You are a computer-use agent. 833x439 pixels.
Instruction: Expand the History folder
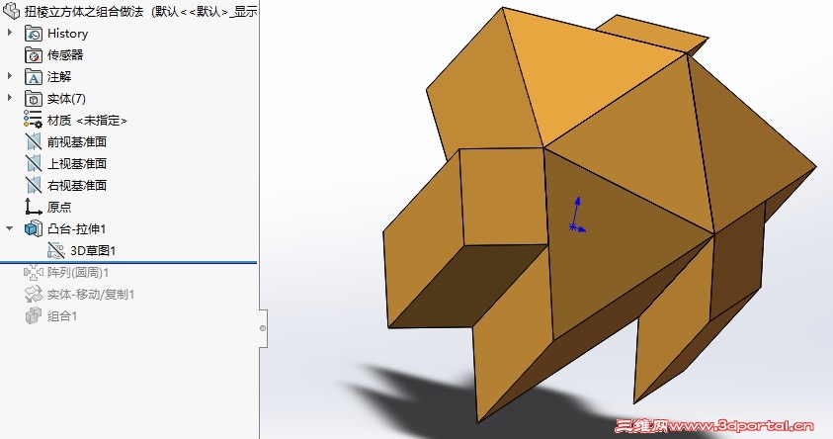pyautogui.click(x=10, y=33)
